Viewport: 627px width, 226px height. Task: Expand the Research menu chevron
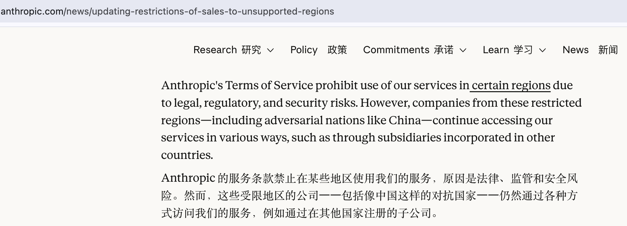[270, 50]
